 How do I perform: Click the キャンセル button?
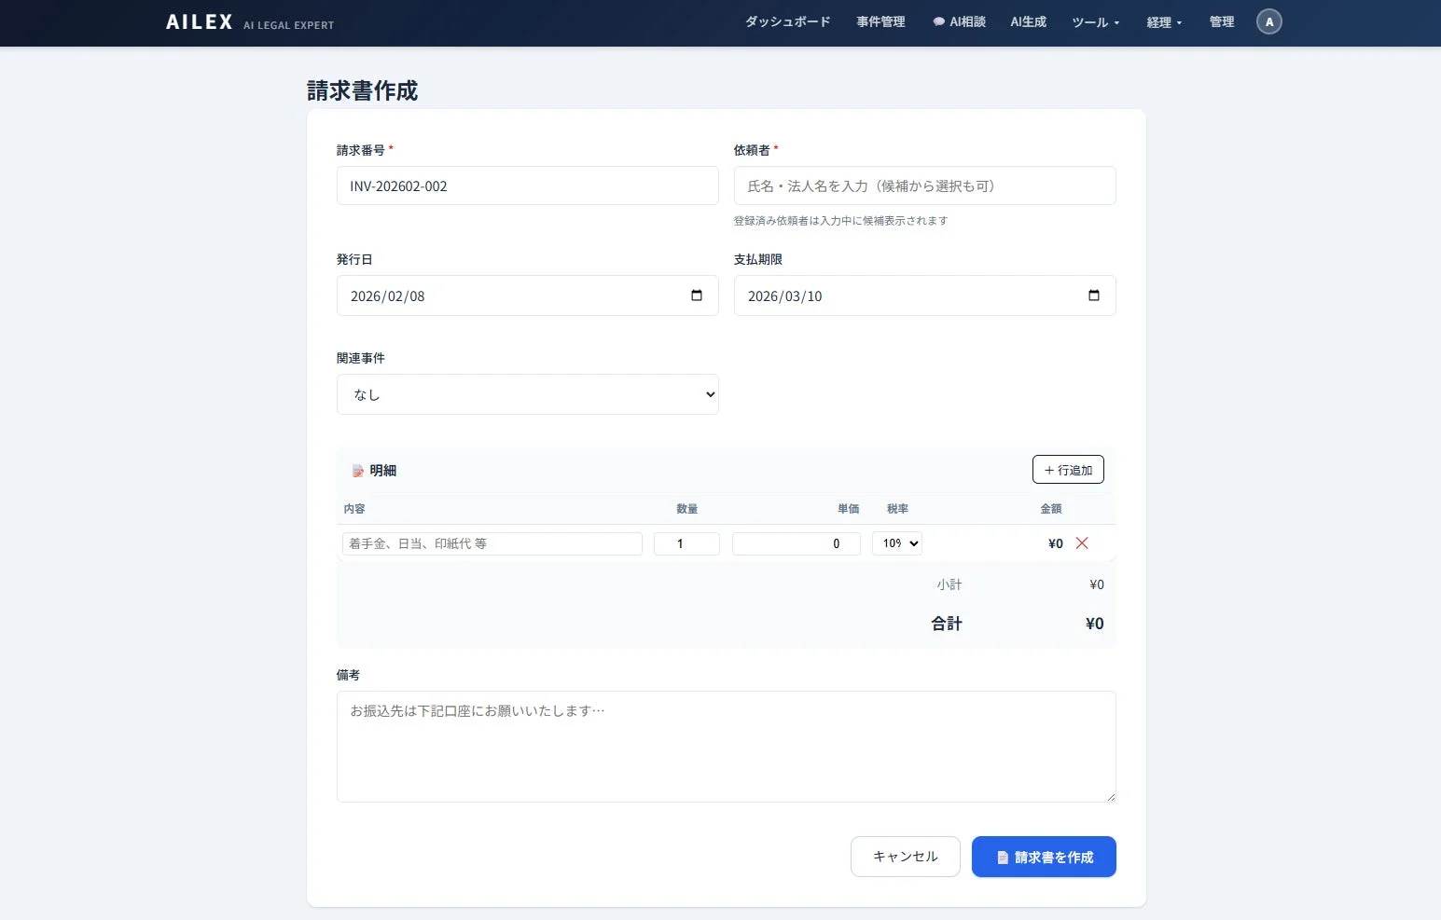(904, 857)
